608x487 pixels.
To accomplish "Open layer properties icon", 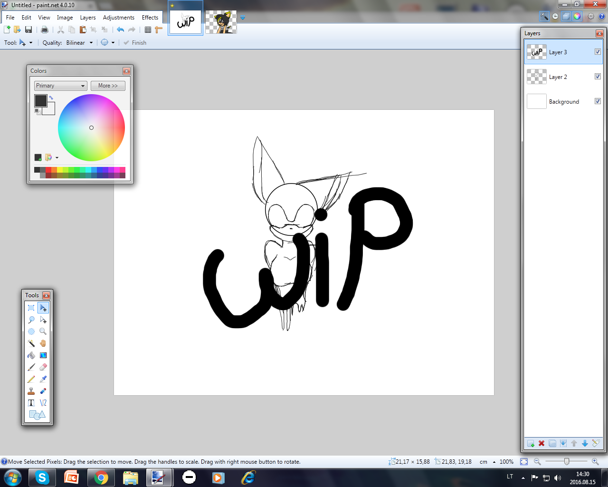I will click(x=596, y=443).
